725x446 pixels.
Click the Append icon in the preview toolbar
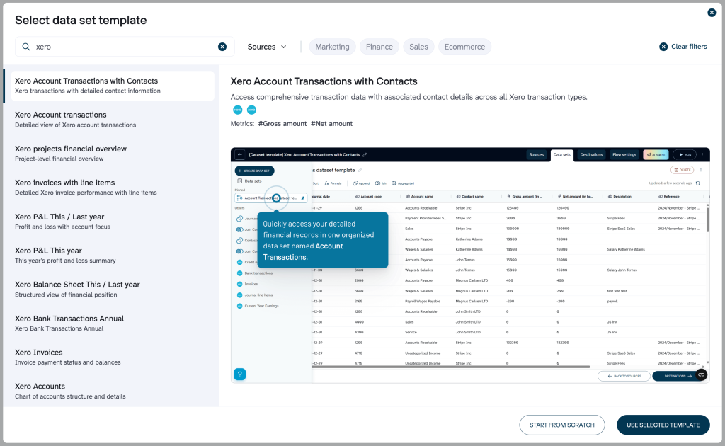click(x=362, y=183)
